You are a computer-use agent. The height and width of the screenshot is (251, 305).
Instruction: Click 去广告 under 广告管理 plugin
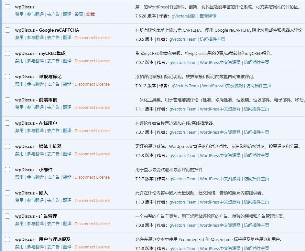(53, 224)
